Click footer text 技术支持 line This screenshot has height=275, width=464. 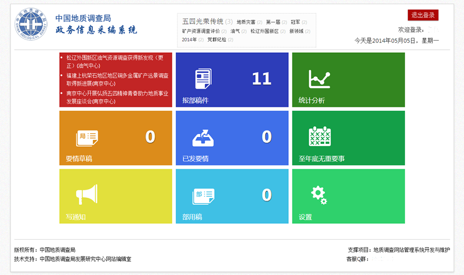(72, 259)
